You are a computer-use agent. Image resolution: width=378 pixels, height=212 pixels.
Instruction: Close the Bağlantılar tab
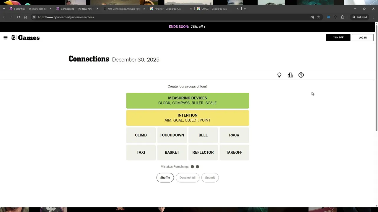pyautogui.click(x=50, y=9)
